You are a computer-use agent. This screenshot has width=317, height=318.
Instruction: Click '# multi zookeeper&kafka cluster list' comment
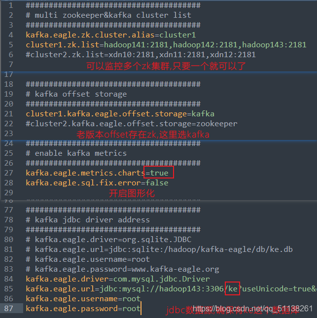click(108, 15)
